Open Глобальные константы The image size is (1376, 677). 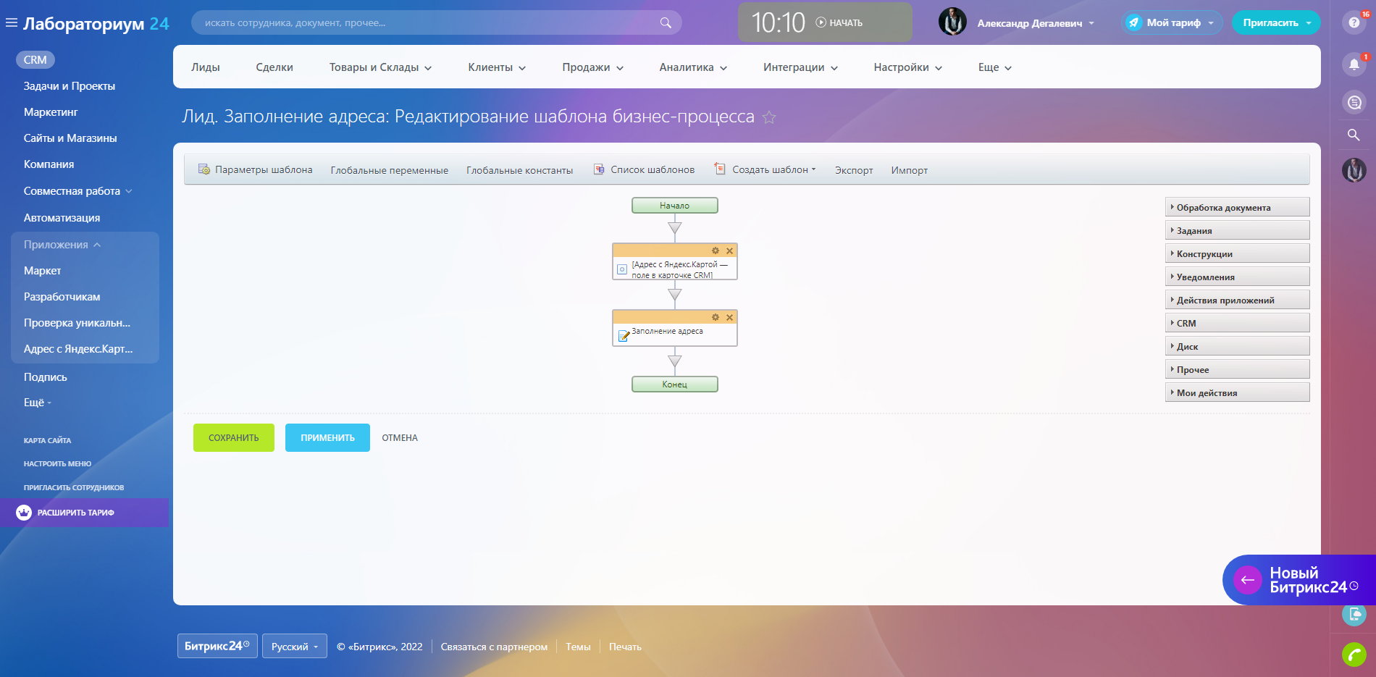[x=520, y=170]
